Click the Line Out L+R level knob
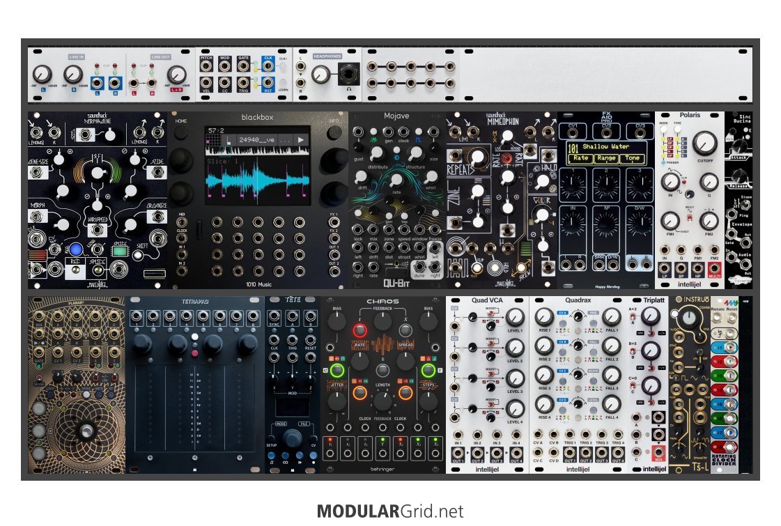The width and height of the screenshot is (781, 526). 176,75
